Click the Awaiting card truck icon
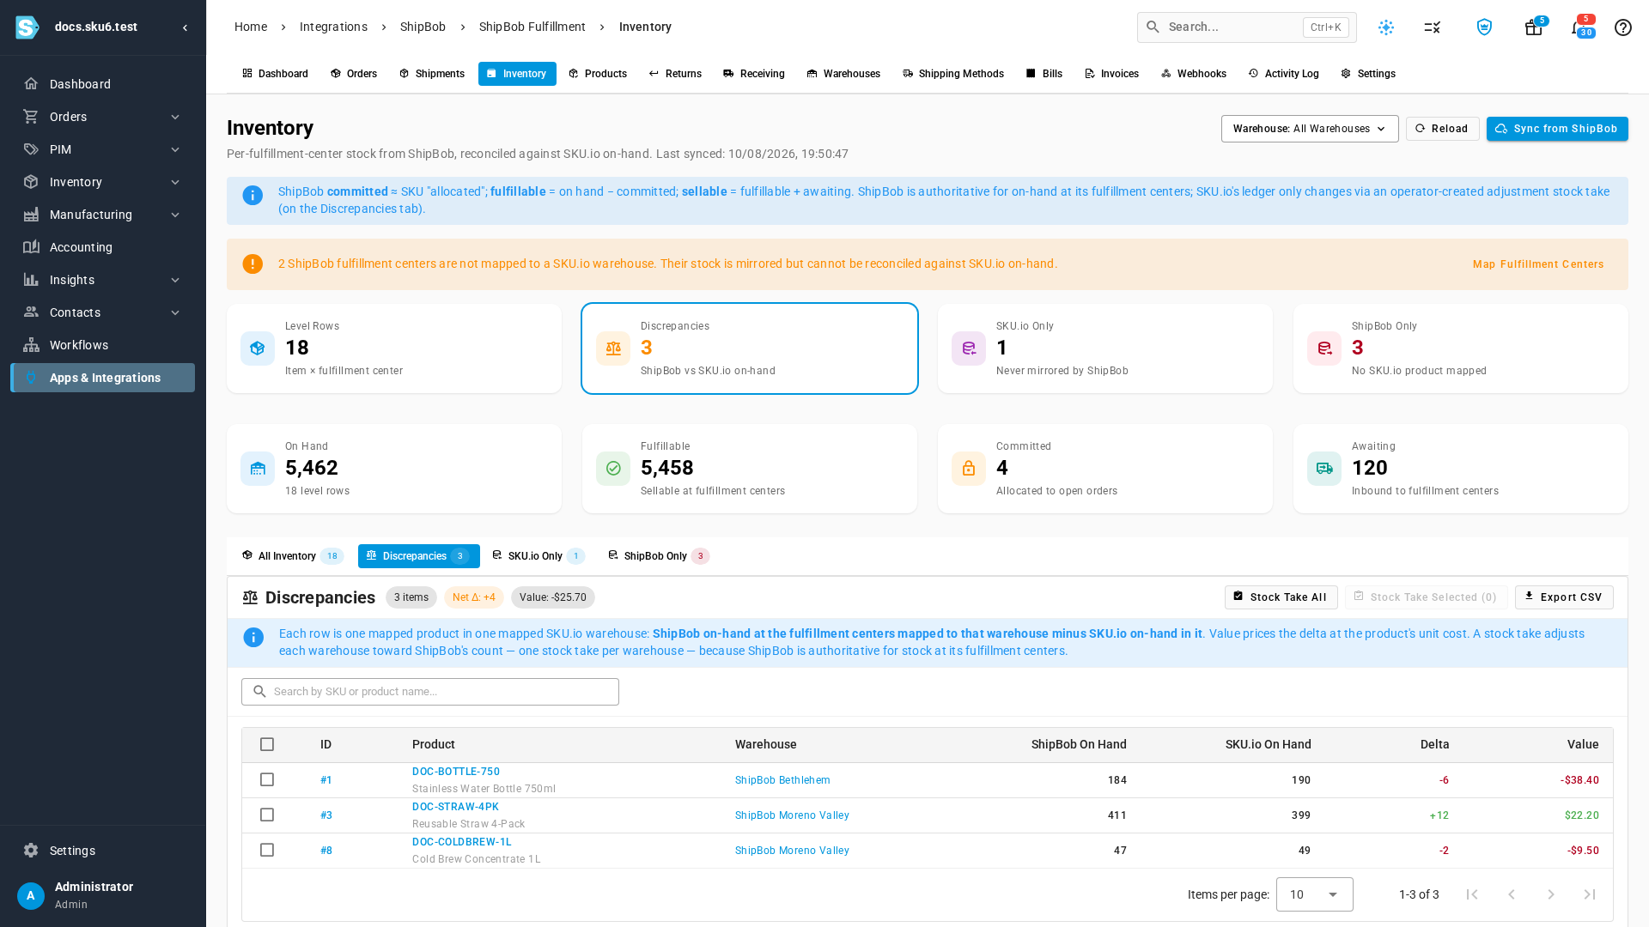 (x=1324, y=469)
